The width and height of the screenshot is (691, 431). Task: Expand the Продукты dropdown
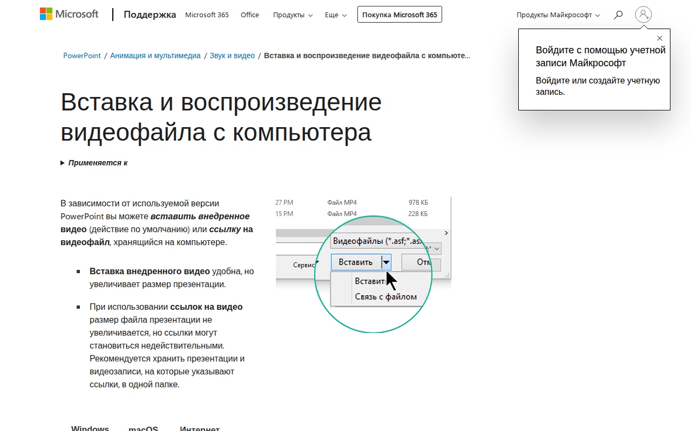(293, 15)
